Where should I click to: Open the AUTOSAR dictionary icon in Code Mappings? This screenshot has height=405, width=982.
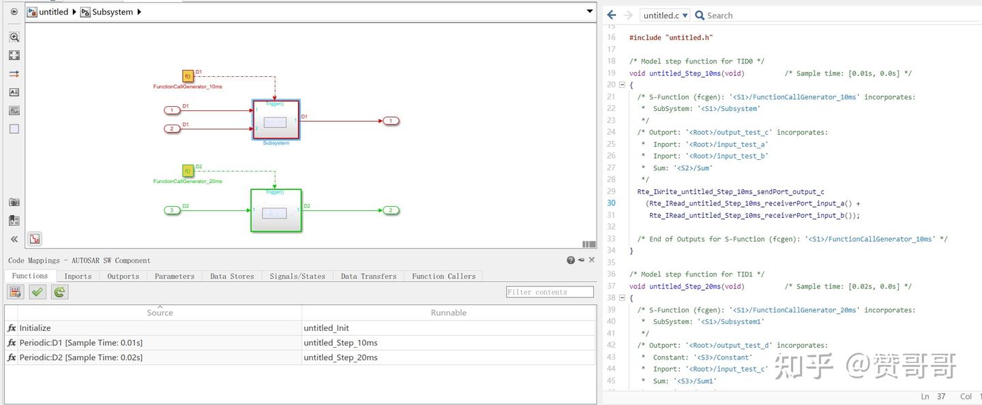(x=15, y=292)
